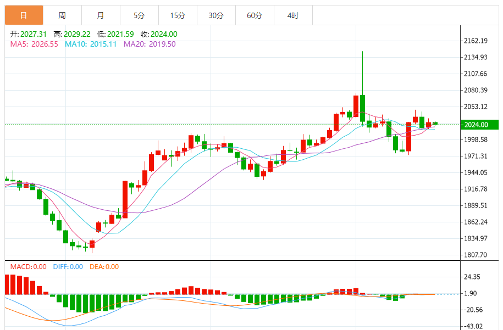Click the 1916.78 price axis label
This screenshot has width=503, height=330.
(476, 189)
